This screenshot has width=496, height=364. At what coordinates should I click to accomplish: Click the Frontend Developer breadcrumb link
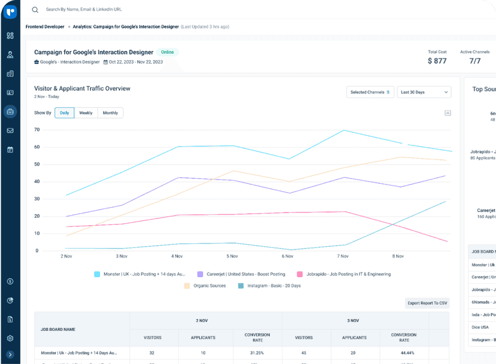45,27
